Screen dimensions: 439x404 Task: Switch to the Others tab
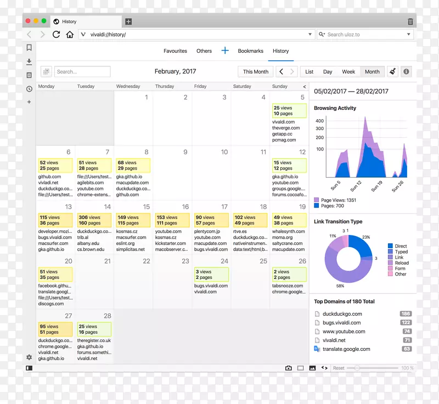coord(204,51)
